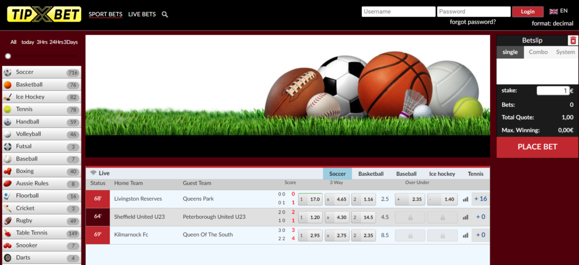
Task: Click the forgot password link
Action: [x=473, y=22]
